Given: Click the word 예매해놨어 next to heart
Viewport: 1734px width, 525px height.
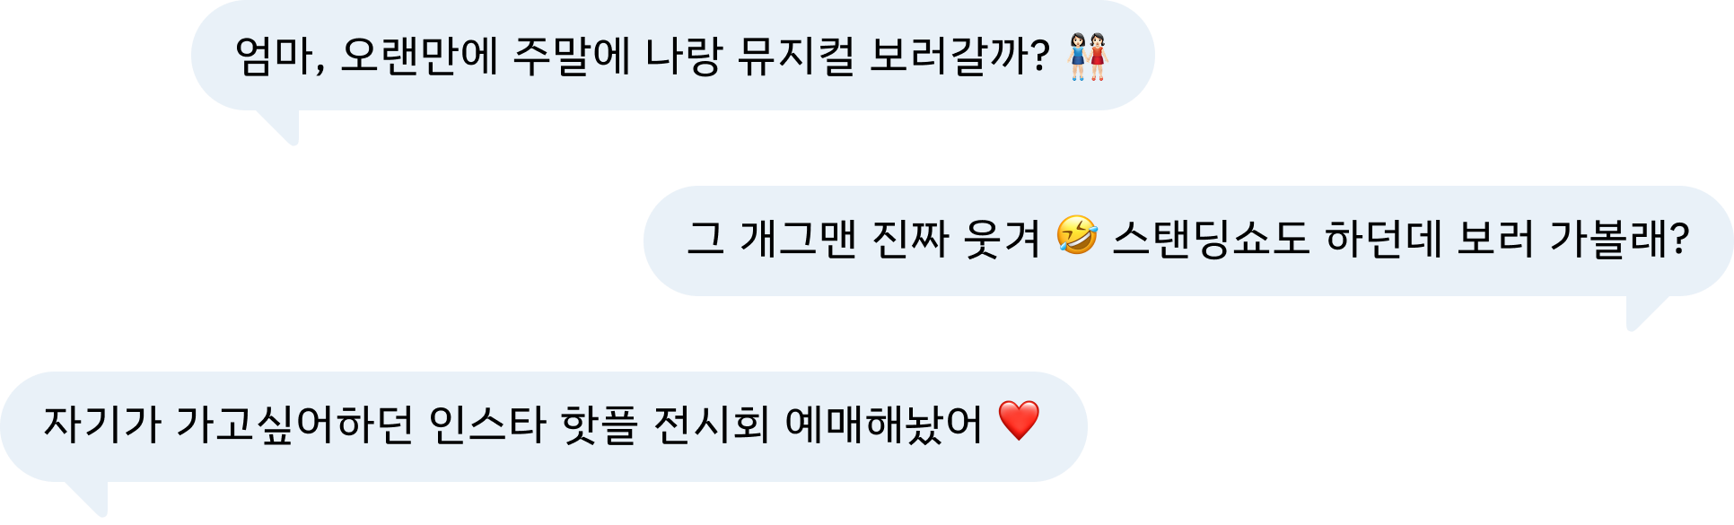Looking at the screenshot, I should (884, 424).
